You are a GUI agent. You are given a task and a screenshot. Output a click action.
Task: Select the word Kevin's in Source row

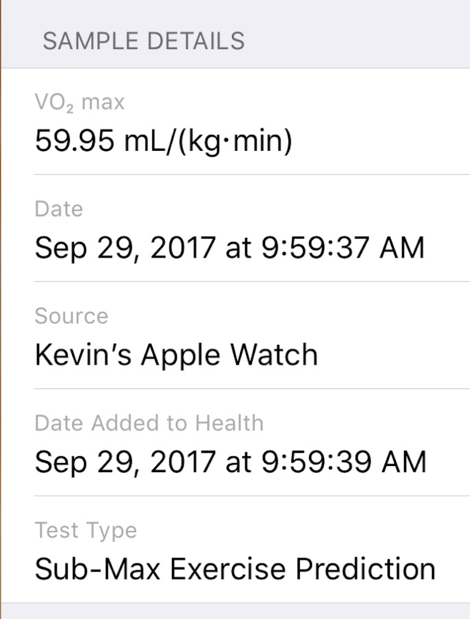click(x=84, y=355)
